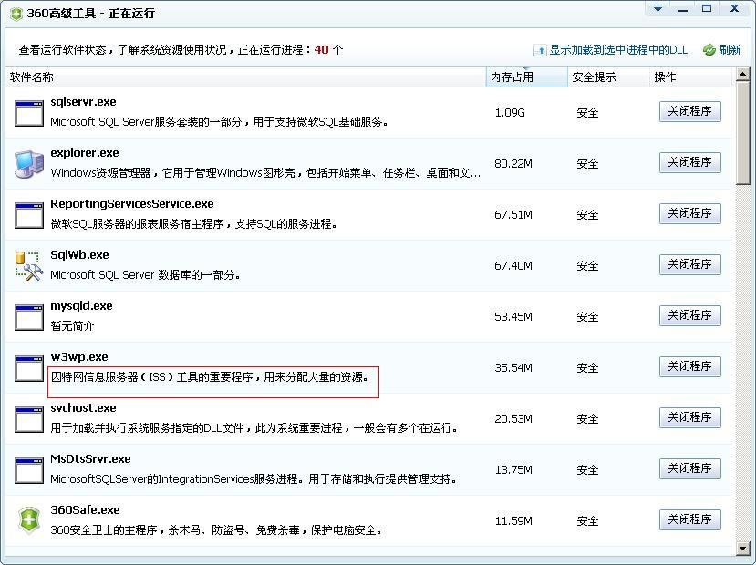Click the w3wp.exe description about ISS
756x565 pixels.
click(211, 377)
